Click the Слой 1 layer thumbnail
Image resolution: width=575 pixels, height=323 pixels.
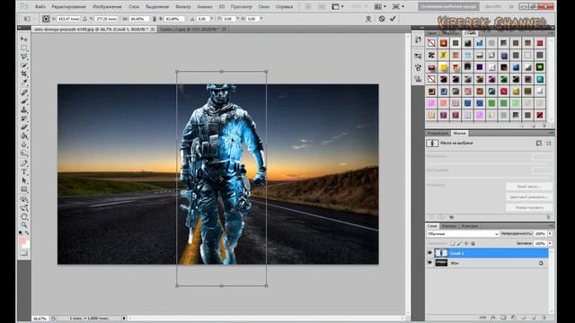pyautogui.click(x=441, y=253)
